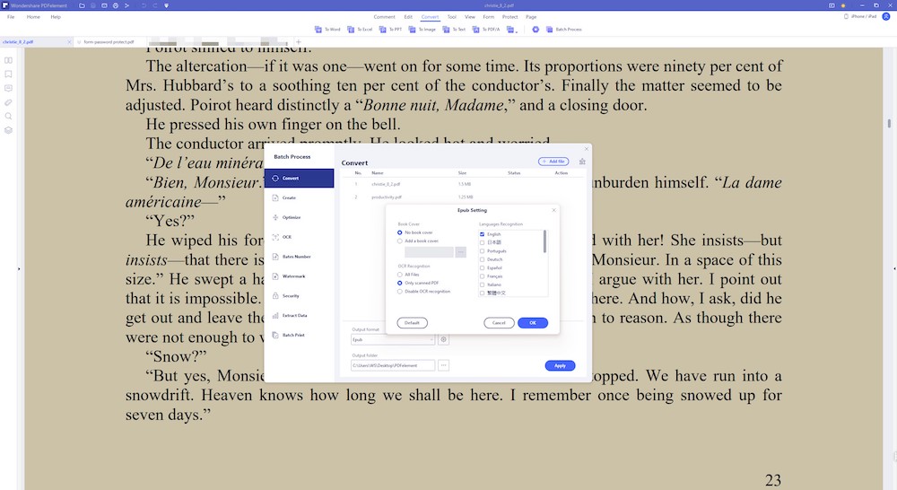Switch to form-password protect.pdf document tab

[x=109, y=42]
